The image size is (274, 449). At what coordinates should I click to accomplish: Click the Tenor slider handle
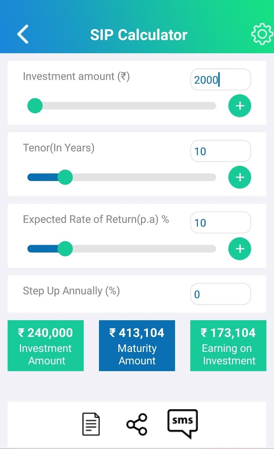click(65, 177)
